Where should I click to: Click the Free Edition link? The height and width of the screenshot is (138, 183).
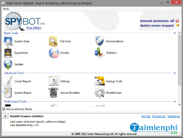[34, 28]
